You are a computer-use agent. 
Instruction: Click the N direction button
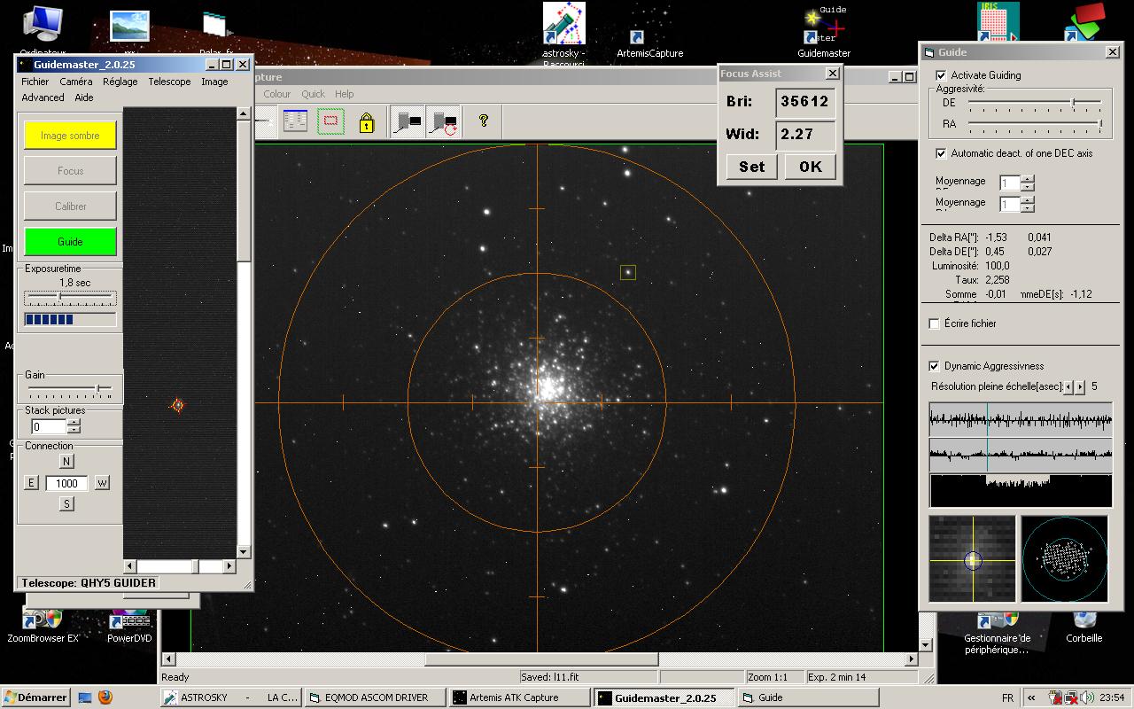(x=66, y=462)
